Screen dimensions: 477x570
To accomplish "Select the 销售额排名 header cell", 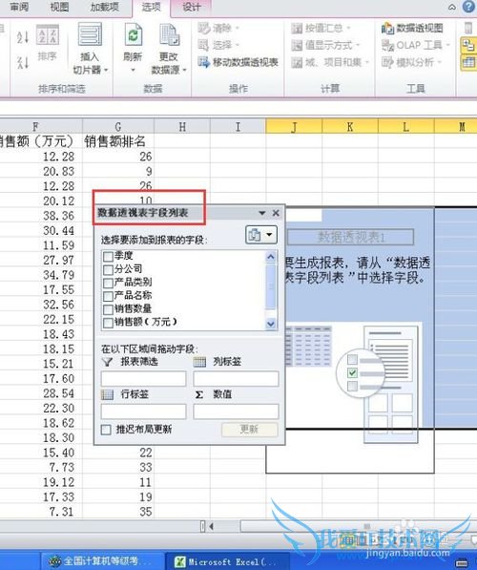I will [118, 141].
